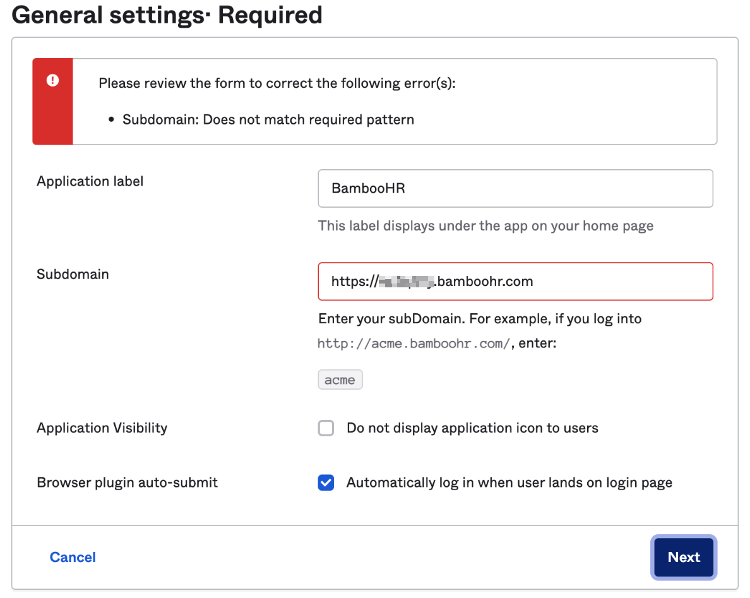
Task: Click the Cancel link
Action: 73,557
